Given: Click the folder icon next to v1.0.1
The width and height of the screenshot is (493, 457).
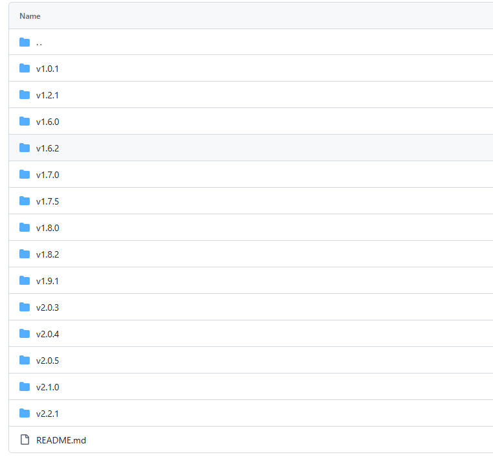Looking at the screenshot, I should click(x=25, y=69).
